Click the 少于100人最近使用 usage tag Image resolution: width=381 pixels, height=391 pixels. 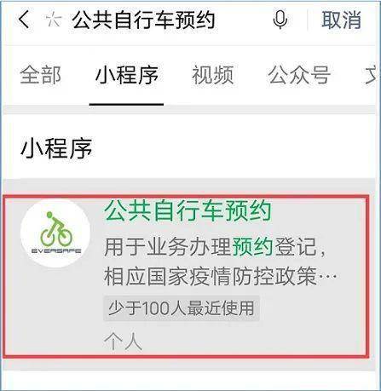point(182,308)
